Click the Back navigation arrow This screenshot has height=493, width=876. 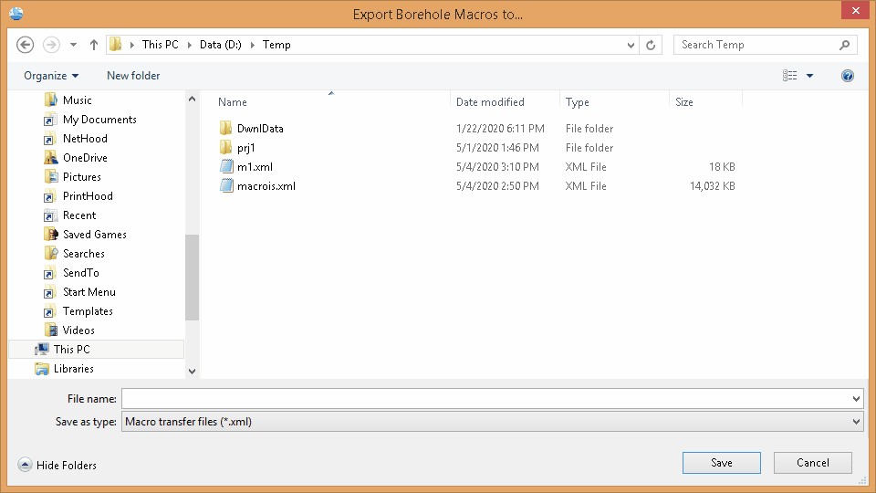(26, 45)
